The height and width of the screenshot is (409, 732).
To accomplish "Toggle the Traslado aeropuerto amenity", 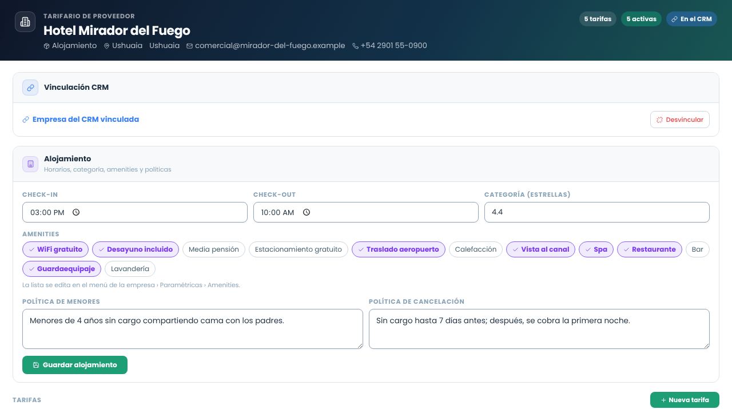I will tap(399, 249).
